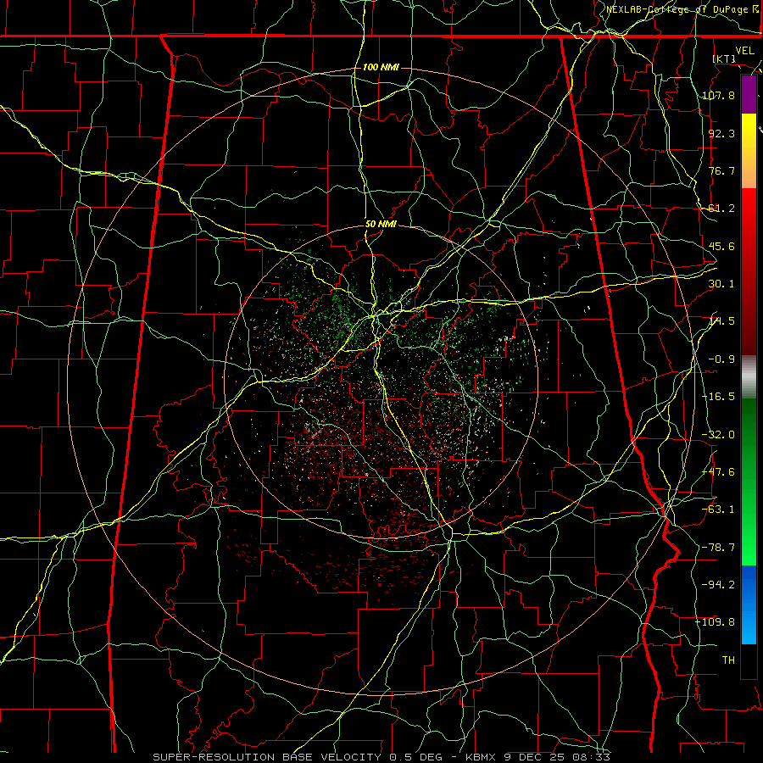Click the -47.6 value on velocity scale
This screenshot has width=763, height=763.
[x=719, y=472]
